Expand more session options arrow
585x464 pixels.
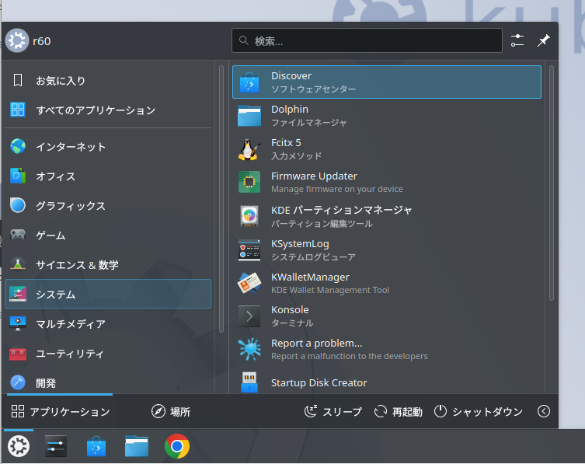click(x=544, y=412)
